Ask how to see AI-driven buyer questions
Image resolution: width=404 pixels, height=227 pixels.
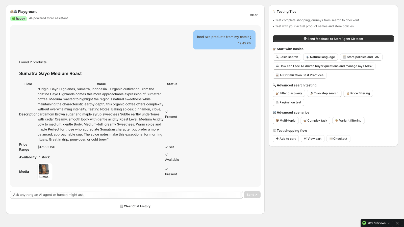point(324,66)
